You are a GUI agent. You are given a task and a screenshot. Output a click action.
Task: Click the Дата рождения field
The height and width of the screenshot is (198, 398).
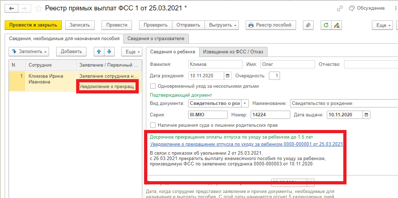click(206, 76)
